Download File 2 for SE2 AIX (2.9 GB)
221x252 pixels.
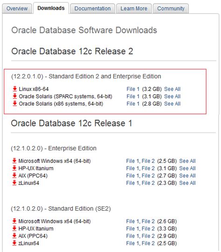pyautogui.click(x=148, y=236)
